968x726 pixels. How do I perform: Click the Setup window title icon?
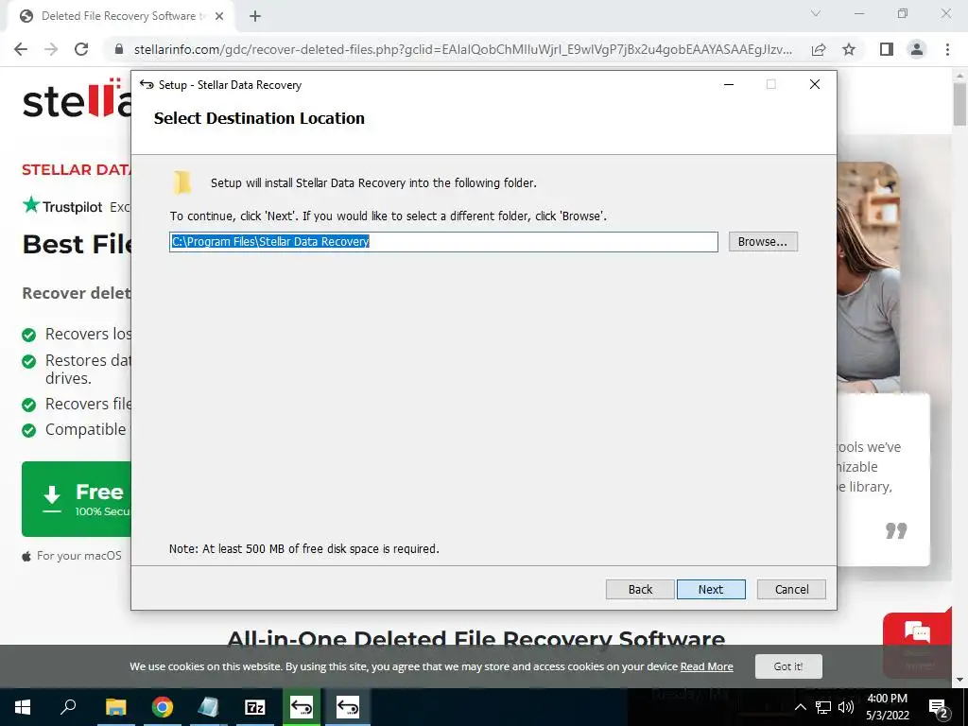click(147, 84)
